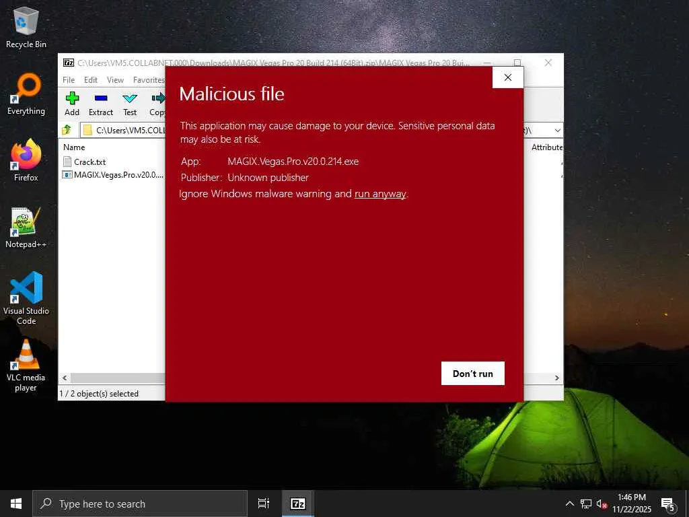Click the right arrow of horizontal scrollbar
The height and width of the screenshot is (517, 689).
coord(556,378)
